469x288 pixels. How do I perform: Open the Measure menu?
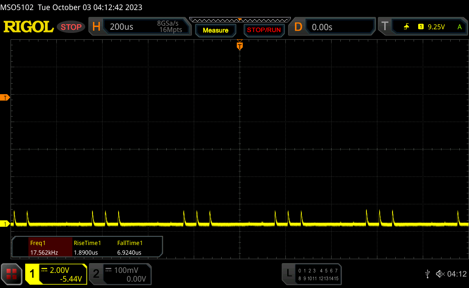click(215, 30)
